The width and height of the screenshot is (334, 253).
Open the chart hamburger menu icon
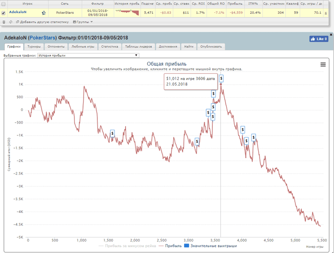323,64
